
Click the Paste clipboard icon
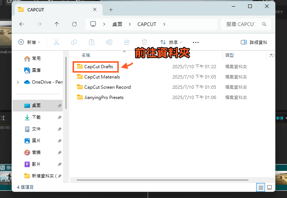[92, 42]
